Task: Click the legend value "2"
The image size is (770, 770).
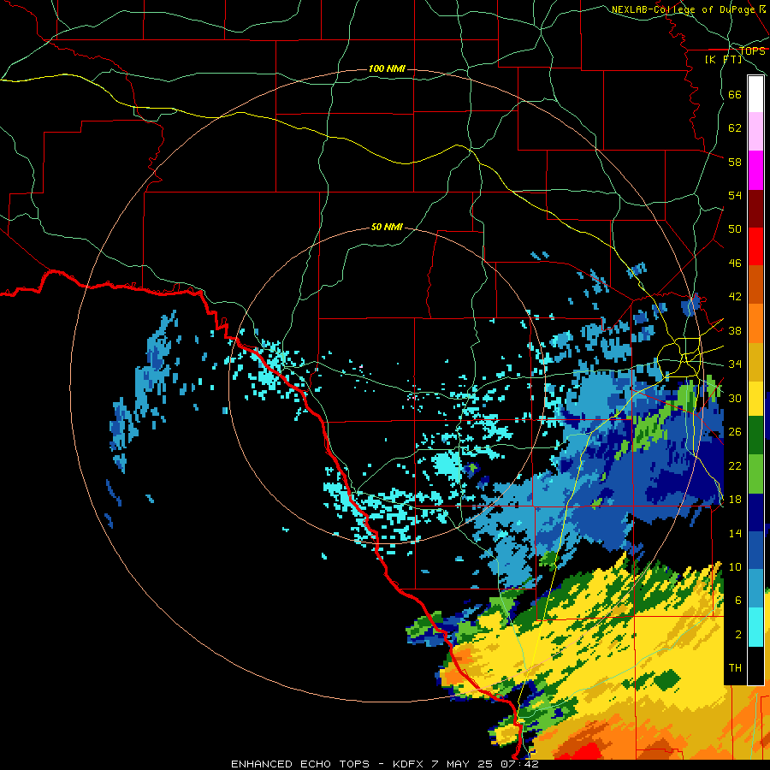Action: click(738, 635)
